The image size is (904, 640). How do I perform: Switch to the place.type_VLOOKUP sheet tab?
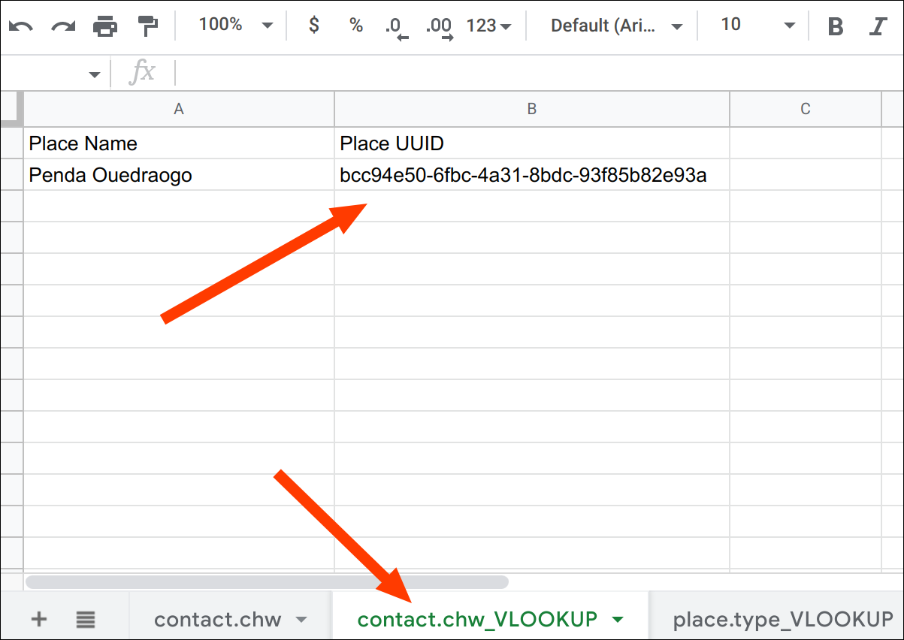(782, 620)
